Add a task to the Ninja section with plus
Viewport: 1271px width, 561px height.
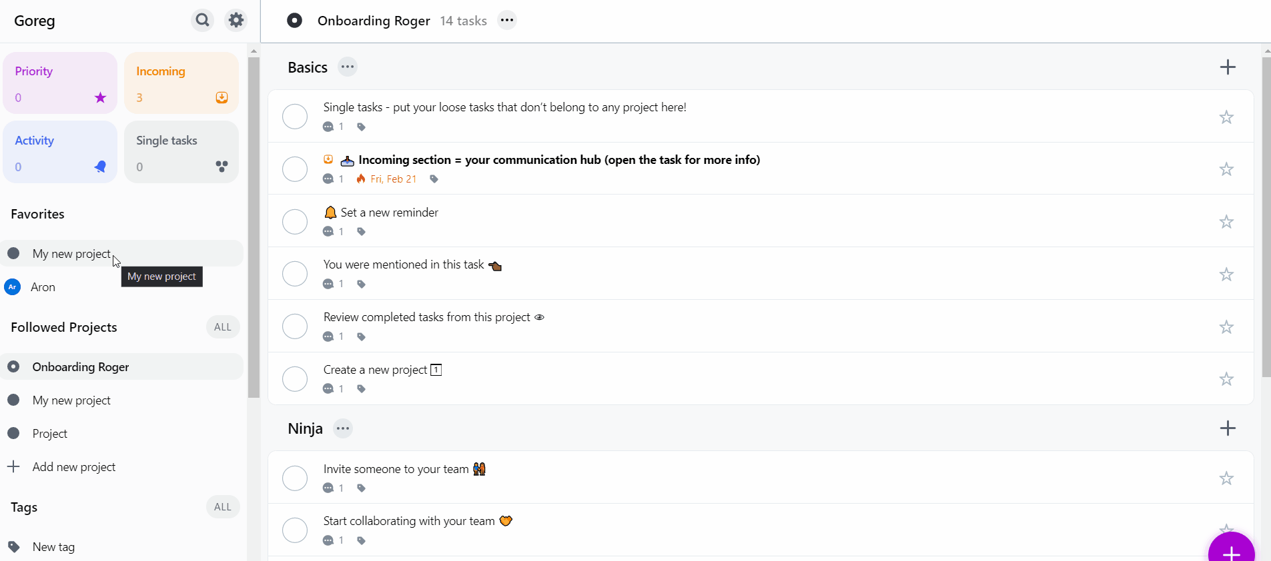1228,428
